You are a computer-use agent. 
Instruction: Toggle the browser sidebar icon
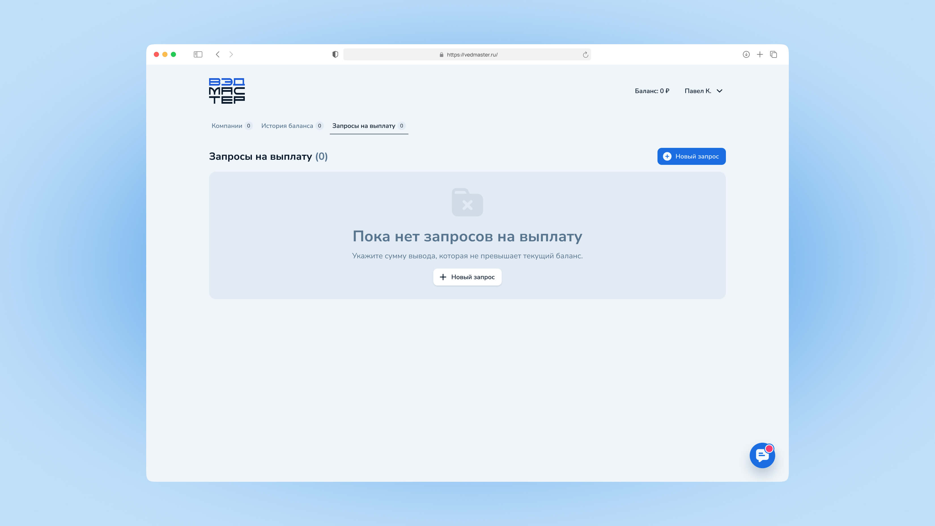pyautogui.click(x=198, y=54)
